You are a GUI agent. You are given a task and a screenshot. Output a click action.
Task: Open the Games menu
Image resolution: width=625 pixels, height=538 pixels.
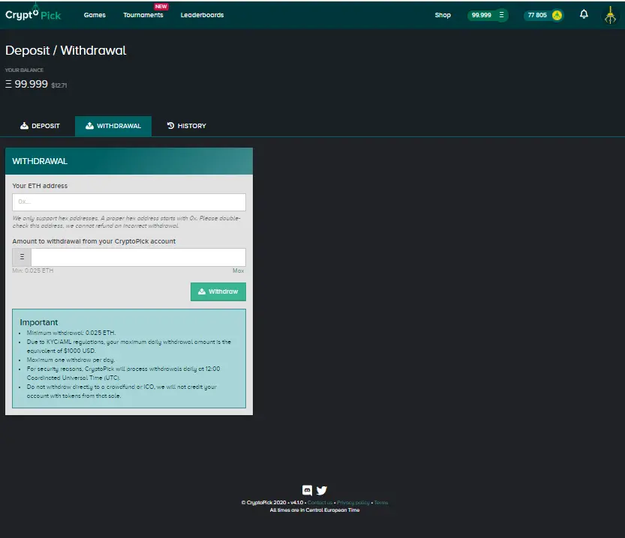tap(95, 15)
